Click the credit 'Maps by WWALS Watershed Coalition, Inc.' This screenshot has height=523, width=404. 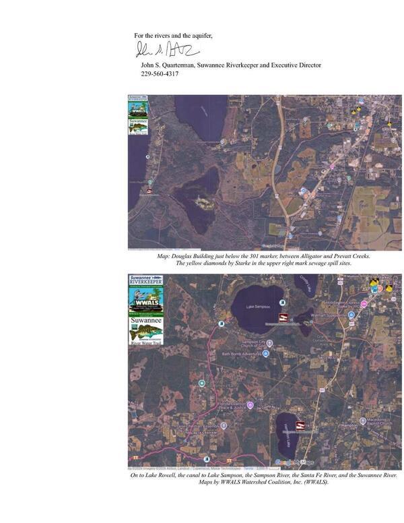[x=263, y=482]
